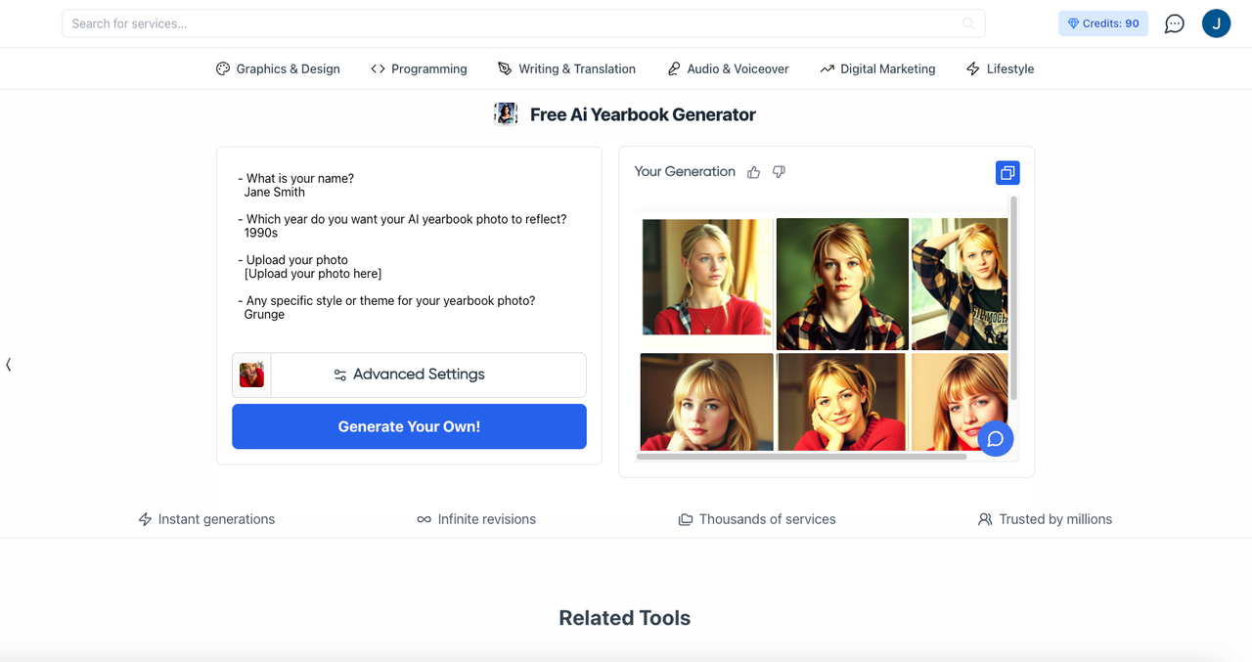Open the Graphics & Design category
1252x662 pixels.
click(278, 69)
